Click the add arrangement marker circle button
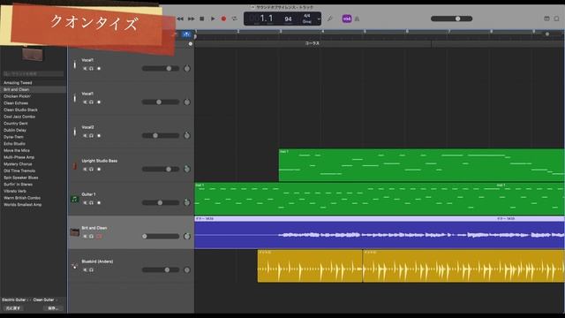565x318 pixels. [x=191, y=43]
